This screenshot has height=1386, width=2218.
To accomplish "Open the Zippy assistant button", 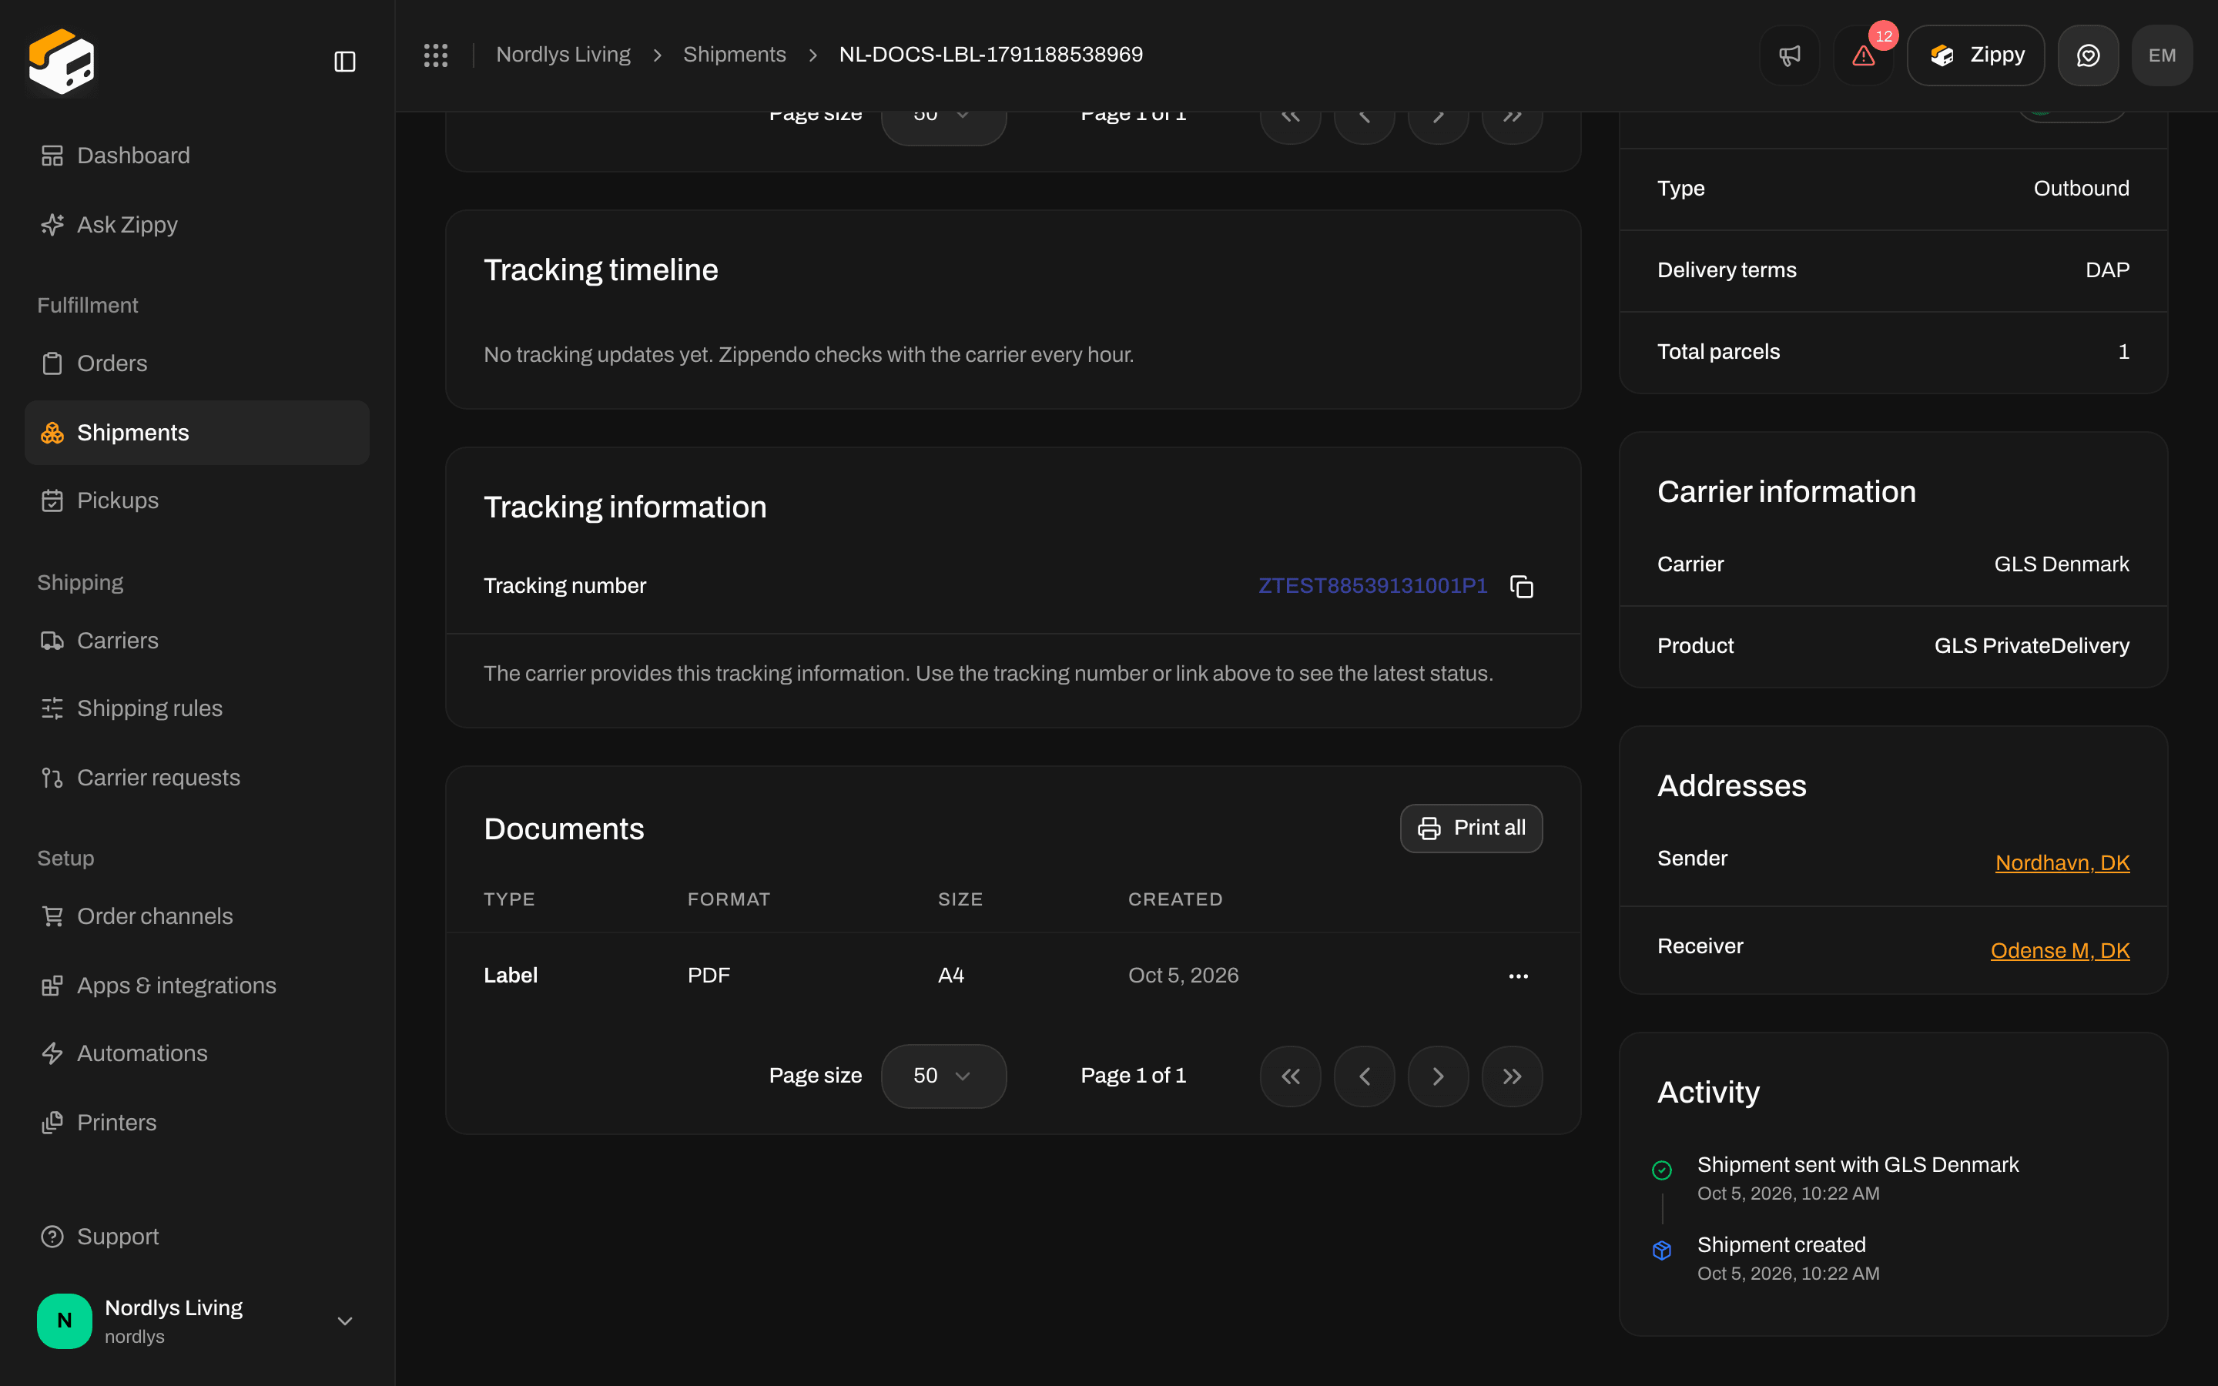I will coord(1975,55).
